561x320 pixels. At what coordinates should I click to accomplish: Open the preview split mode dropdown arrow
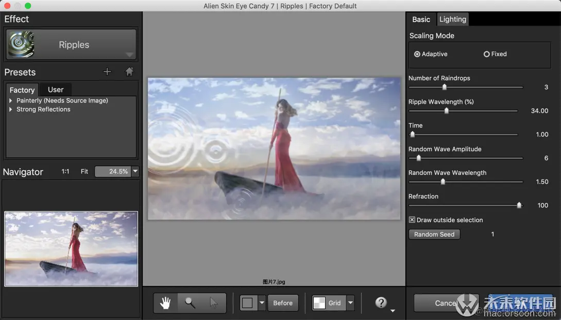[x=262, y=303]
